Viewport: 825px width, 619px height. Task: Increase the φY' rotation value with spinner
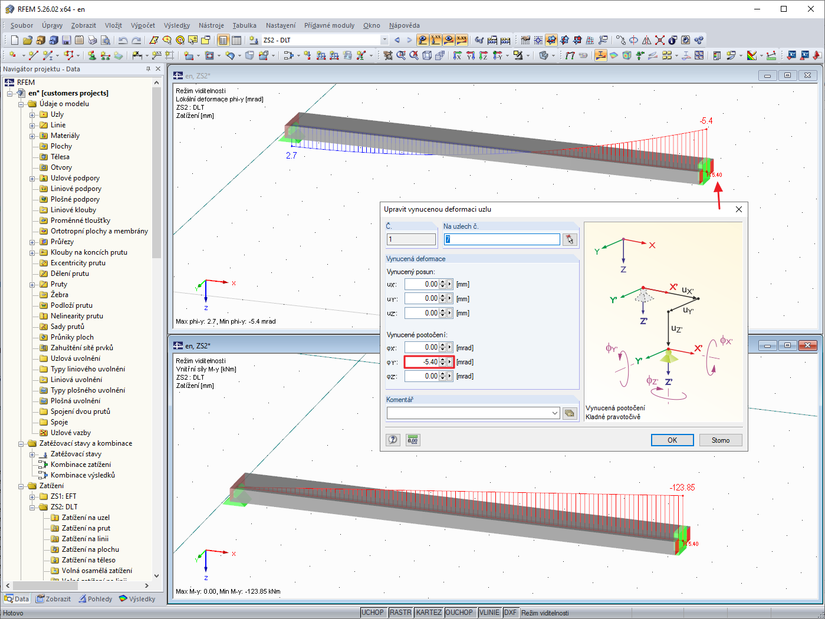click(443, 360)
